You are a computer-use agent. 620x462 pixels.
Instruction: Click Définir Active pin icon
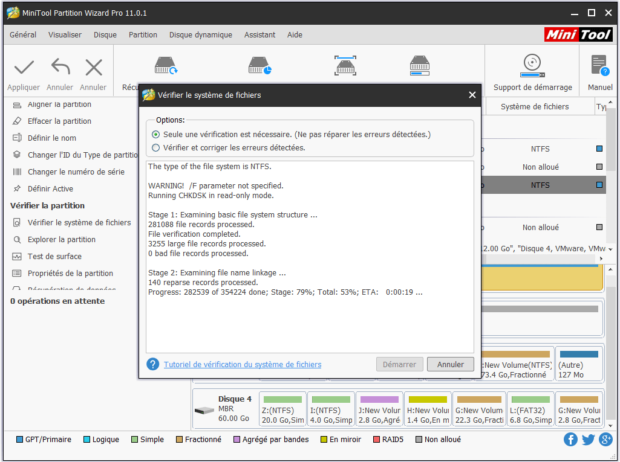point(17,188)
